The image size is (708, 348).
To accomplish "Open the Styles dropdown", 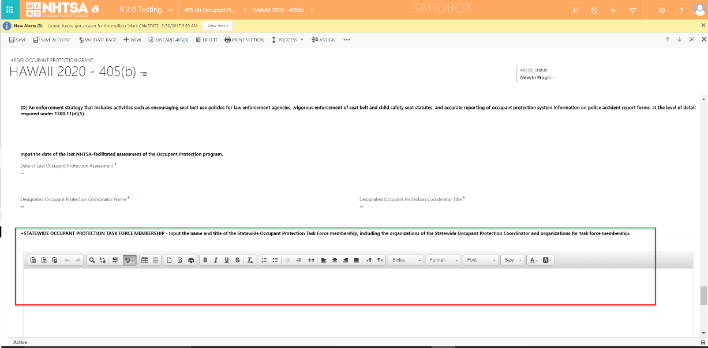I will coord(406,260).
